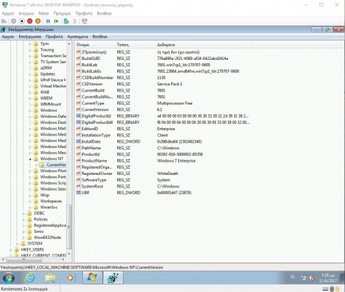Viewport: 345px width, 292px height.
Task: Expand the SYSTEM hive
Action: pos(17,244)
